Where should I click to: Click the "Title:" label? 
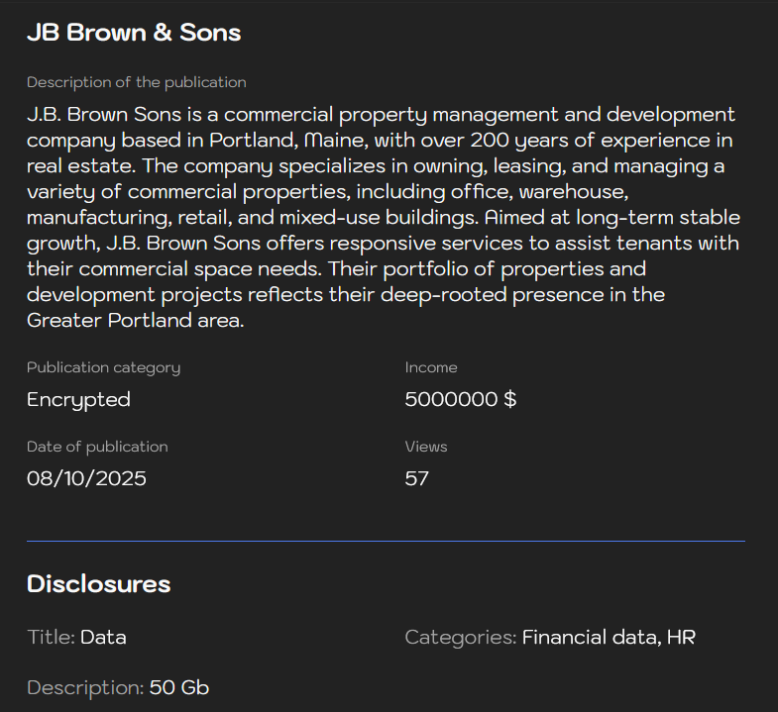(x=51, y=638)
